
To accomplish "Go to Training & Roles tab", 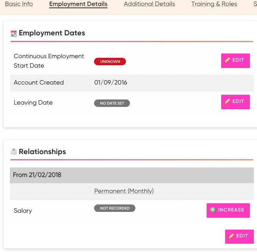I will (x=214, y=4).
